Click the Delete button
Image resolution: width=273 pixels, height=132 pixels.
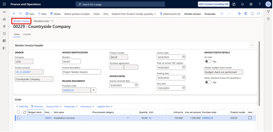pyautogui.click(x=55, y=14)
